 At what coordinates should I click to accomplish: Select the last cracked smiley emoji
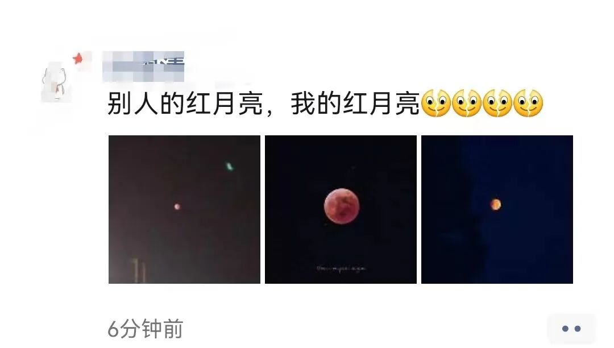point(528,103)
